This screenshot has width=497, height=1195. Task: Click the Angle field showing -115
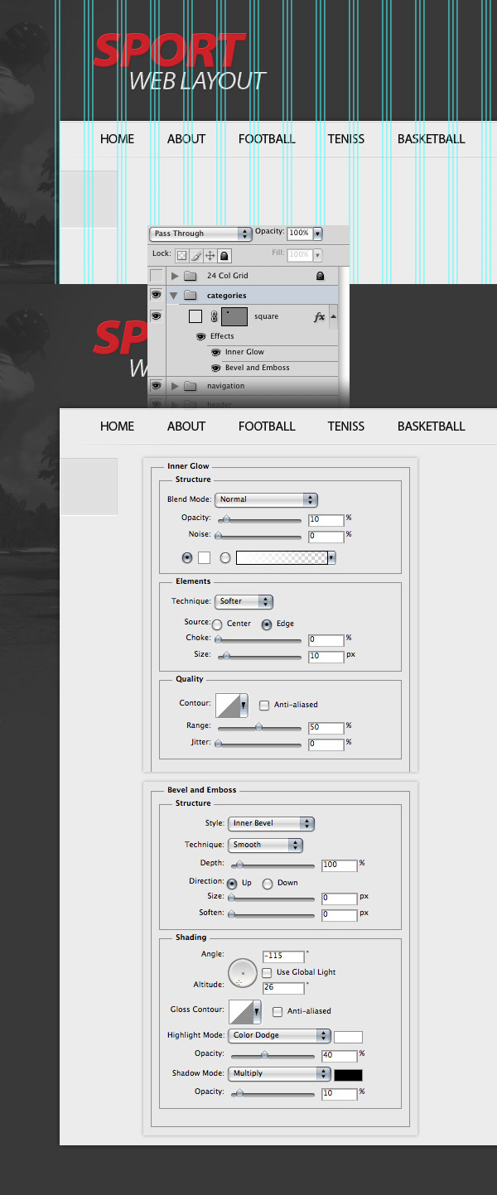pyautogui.click(x=283, y=956)
